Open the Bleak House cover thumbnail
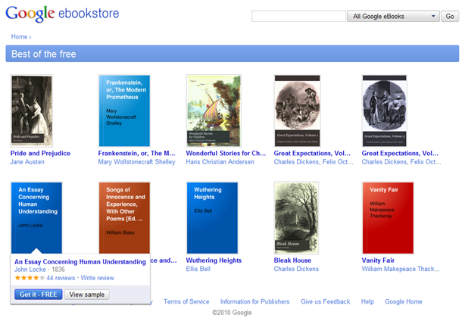462x318 pixels. pyautogui.click(x=296, y=217)
